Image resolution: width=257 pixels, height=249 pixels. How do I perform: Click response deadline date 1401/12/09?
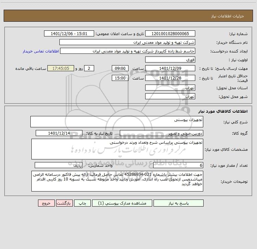(x=170, y=68)
